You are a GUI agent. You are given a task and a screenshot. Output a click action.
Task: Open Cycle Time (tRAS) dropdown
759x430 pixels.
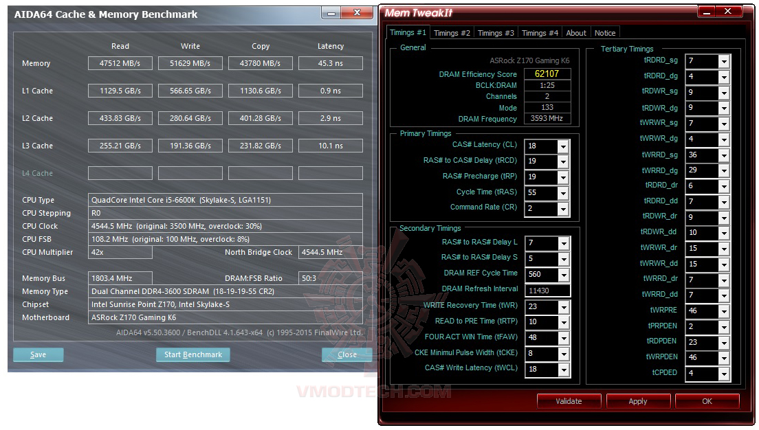(x=563, y=193)
